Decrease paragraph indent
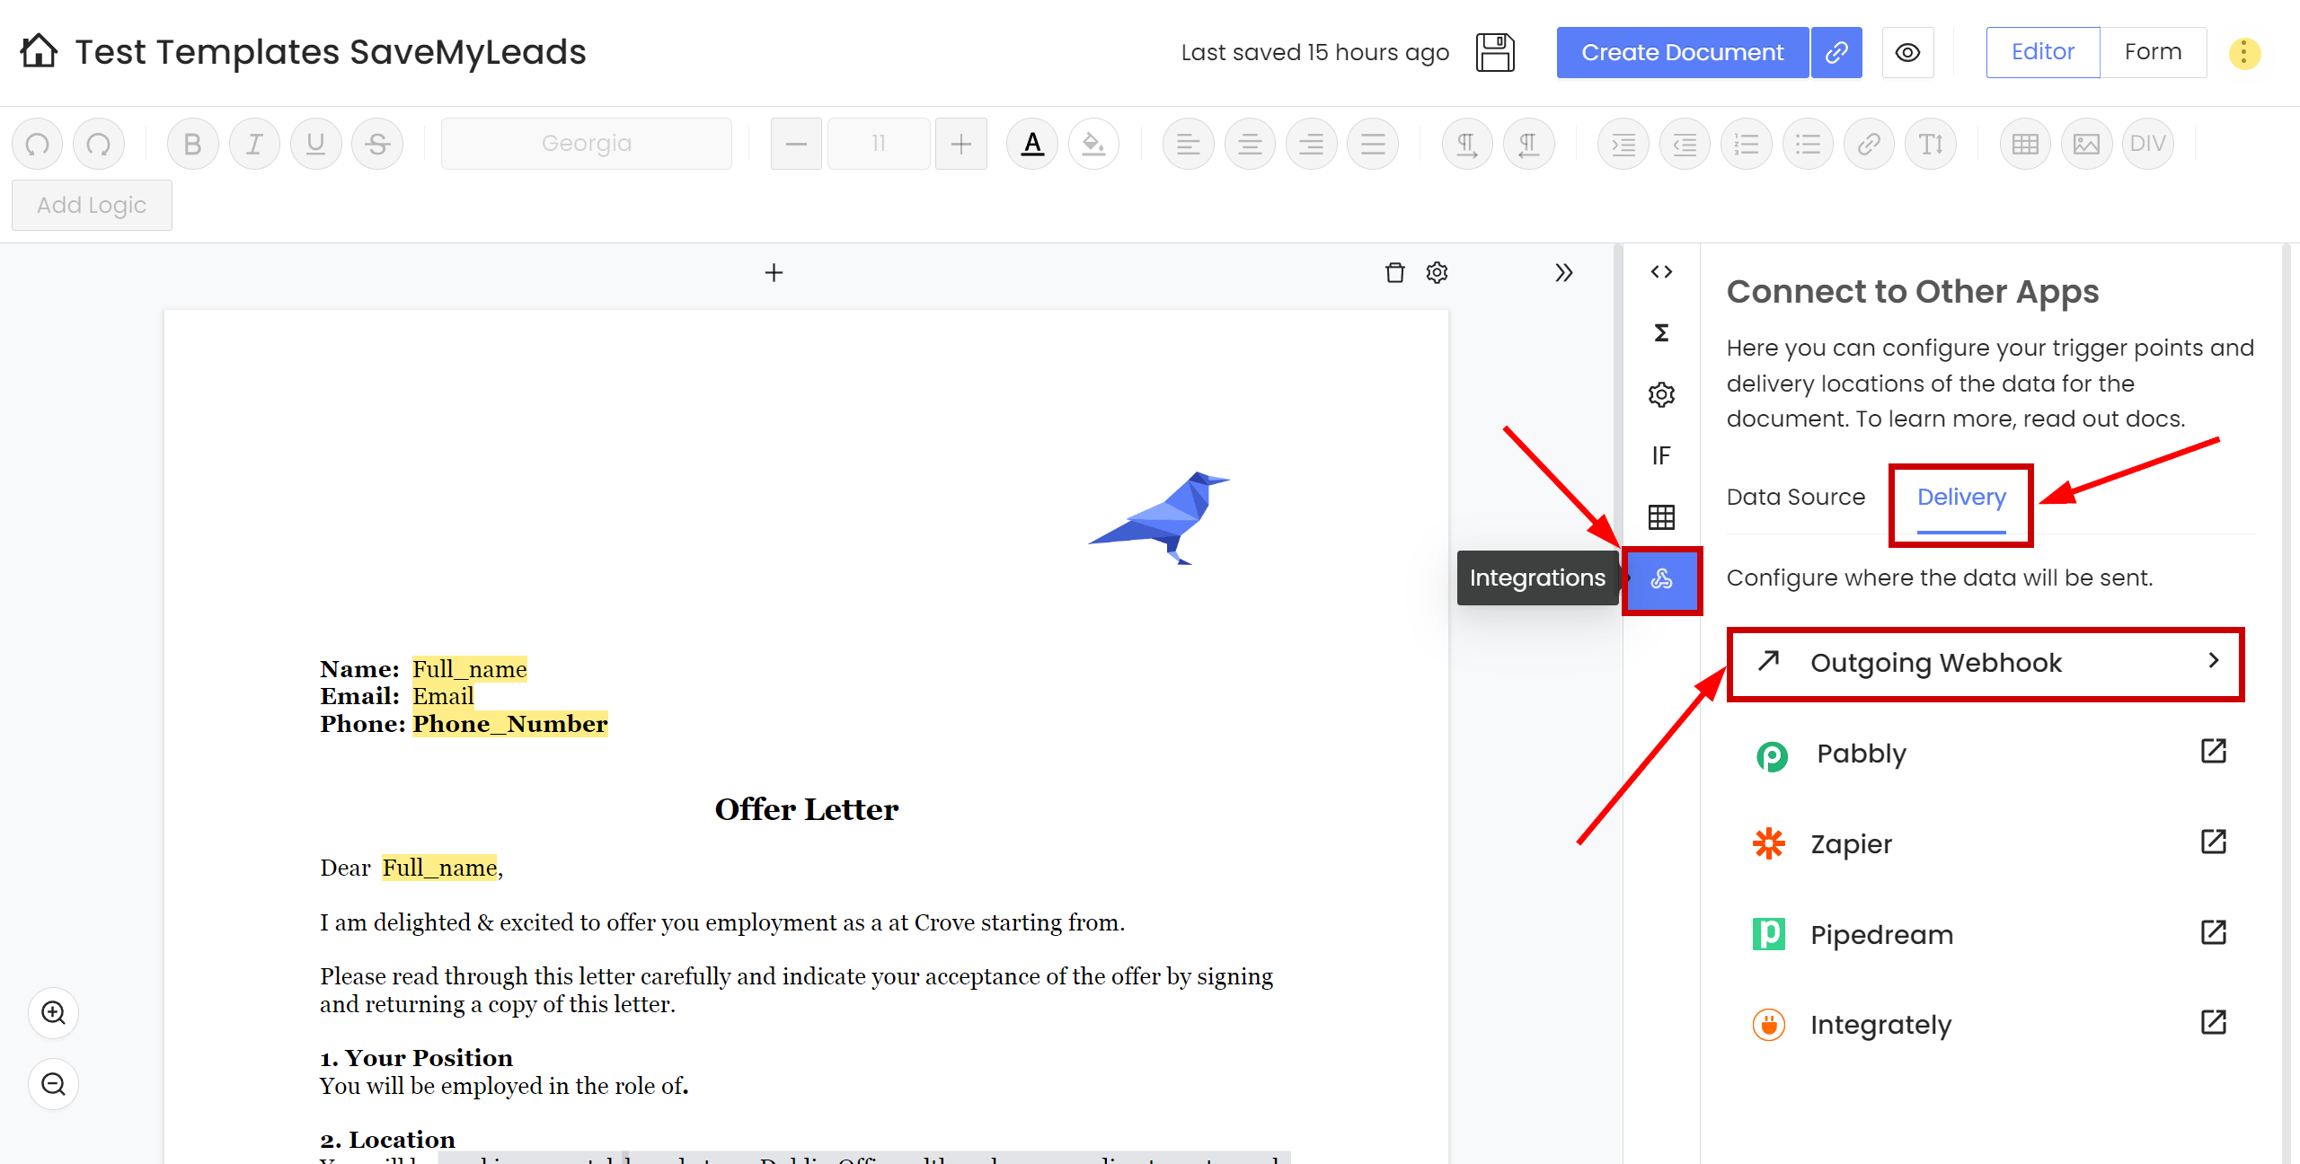Viewport: 2300px width, 1164px height. point(1685,144)
